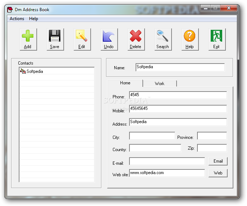Minimize the Dm Address Book window
Viewport: 247px width, 206px height.
click(205, 8)
